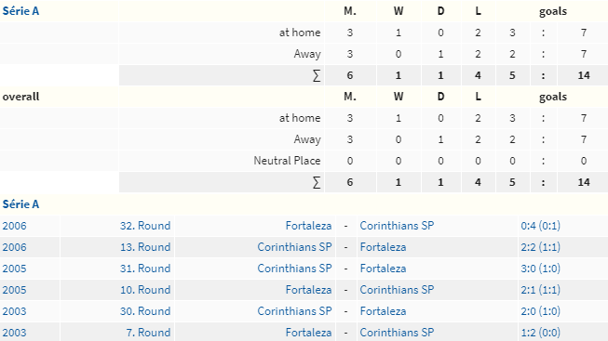The height and width of the screenshot is (341, 608).
Task: Select the 7. Round link
Action: pos(148,332)
